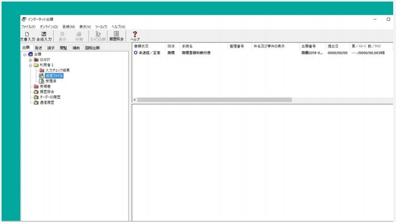Expand the GUEST tree node
Image resolution: width=396 pixels, height=222 pixels.
coord(30,60)
